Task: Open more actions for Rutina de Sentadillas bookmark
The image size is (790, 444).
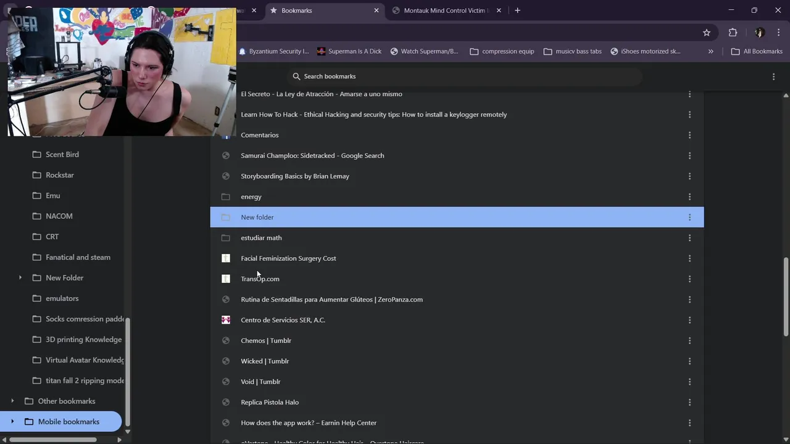Action: tap(689, 299)
